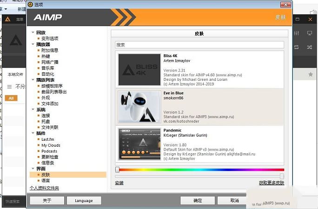This screenshot has height=209, width=318.
Task: Collapse the 系统 tree section
Action: click(x=33, y=109)
